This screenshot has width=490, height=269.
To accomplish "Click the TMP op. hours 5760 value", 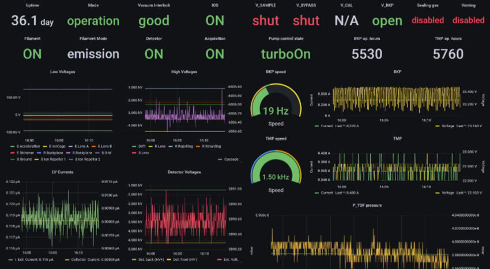I will (448, 55).
